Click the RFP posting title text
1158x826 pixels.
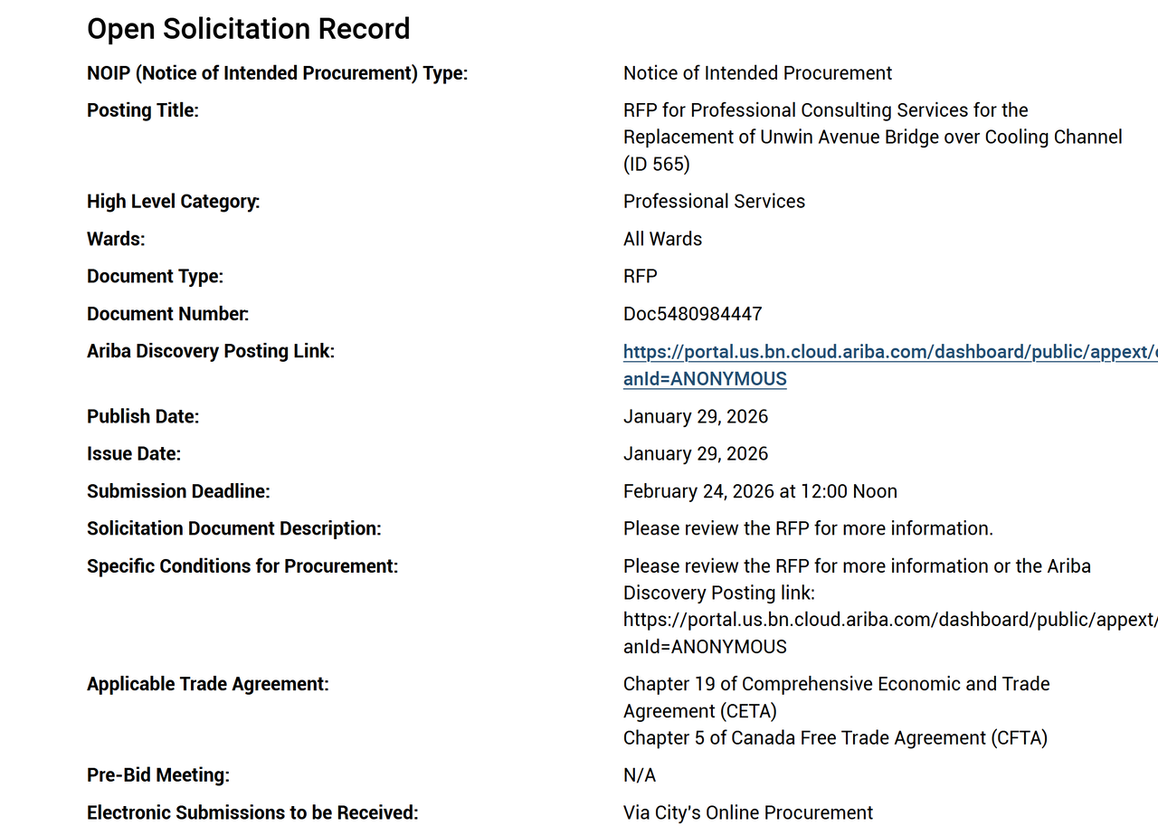(871, 137)
